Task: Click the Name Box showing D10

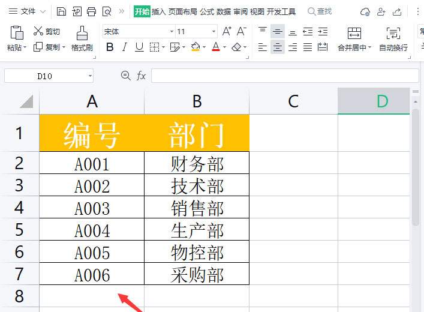Action: (49, 76)
